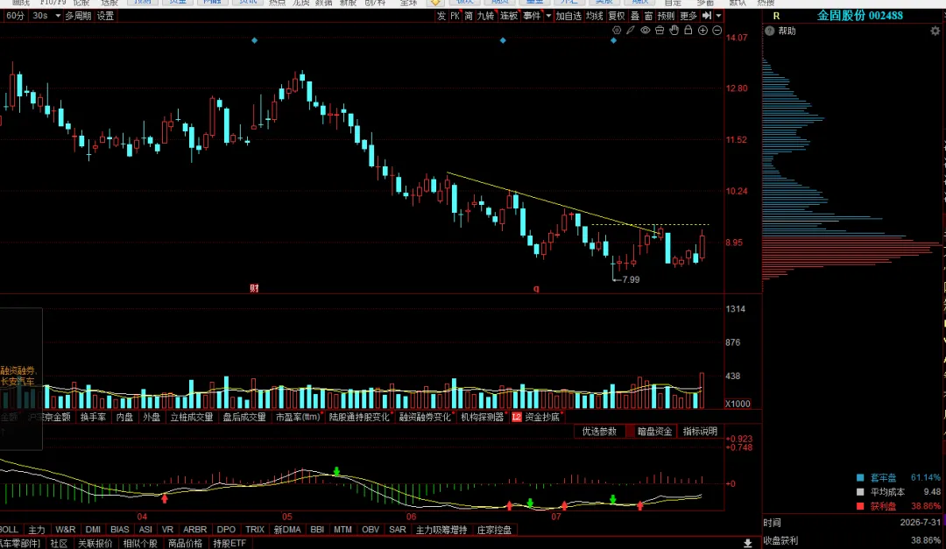Select the 市盈率(ttm) tab
Image resolution: width=946 pixels, height=549 pixels.
point(298,417)
